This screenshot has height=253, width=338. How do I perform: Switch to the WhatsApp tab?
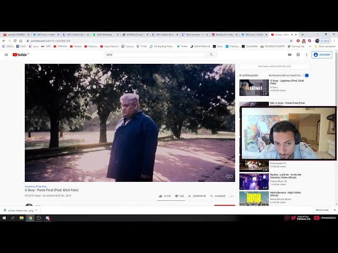tap(106, 34)
